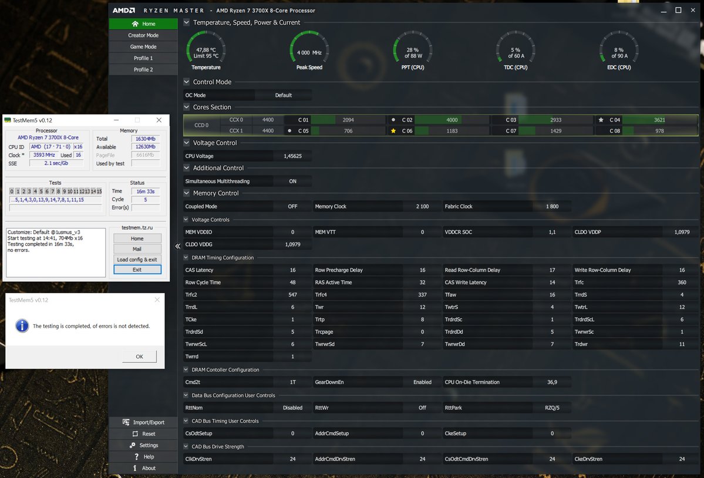Collapse Data Bus Configuration User Controls
The height and width of the screenshot is (478, 704).
pyautogui.click(x=186, y=395)
